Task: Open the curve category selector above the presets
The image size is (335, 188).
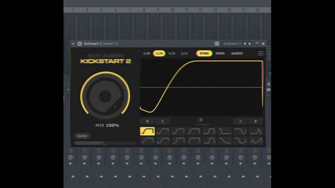Action: click(201, 122)
